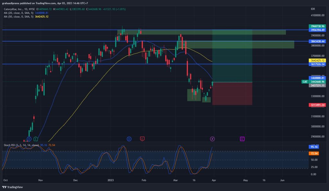Click the Apr time axis label
Viewport: 329px width, 191px height.
click(214, 180)
